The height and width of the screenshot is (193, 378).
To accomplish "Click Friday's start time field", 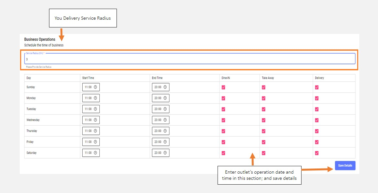I will [88, 142].
